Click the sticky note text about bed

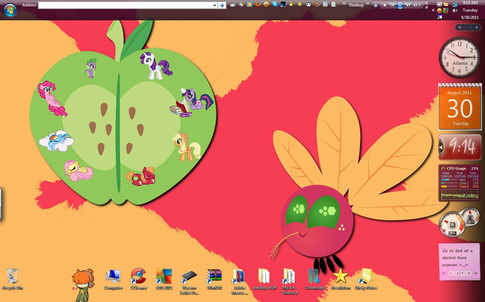click(x=457, y=257)
